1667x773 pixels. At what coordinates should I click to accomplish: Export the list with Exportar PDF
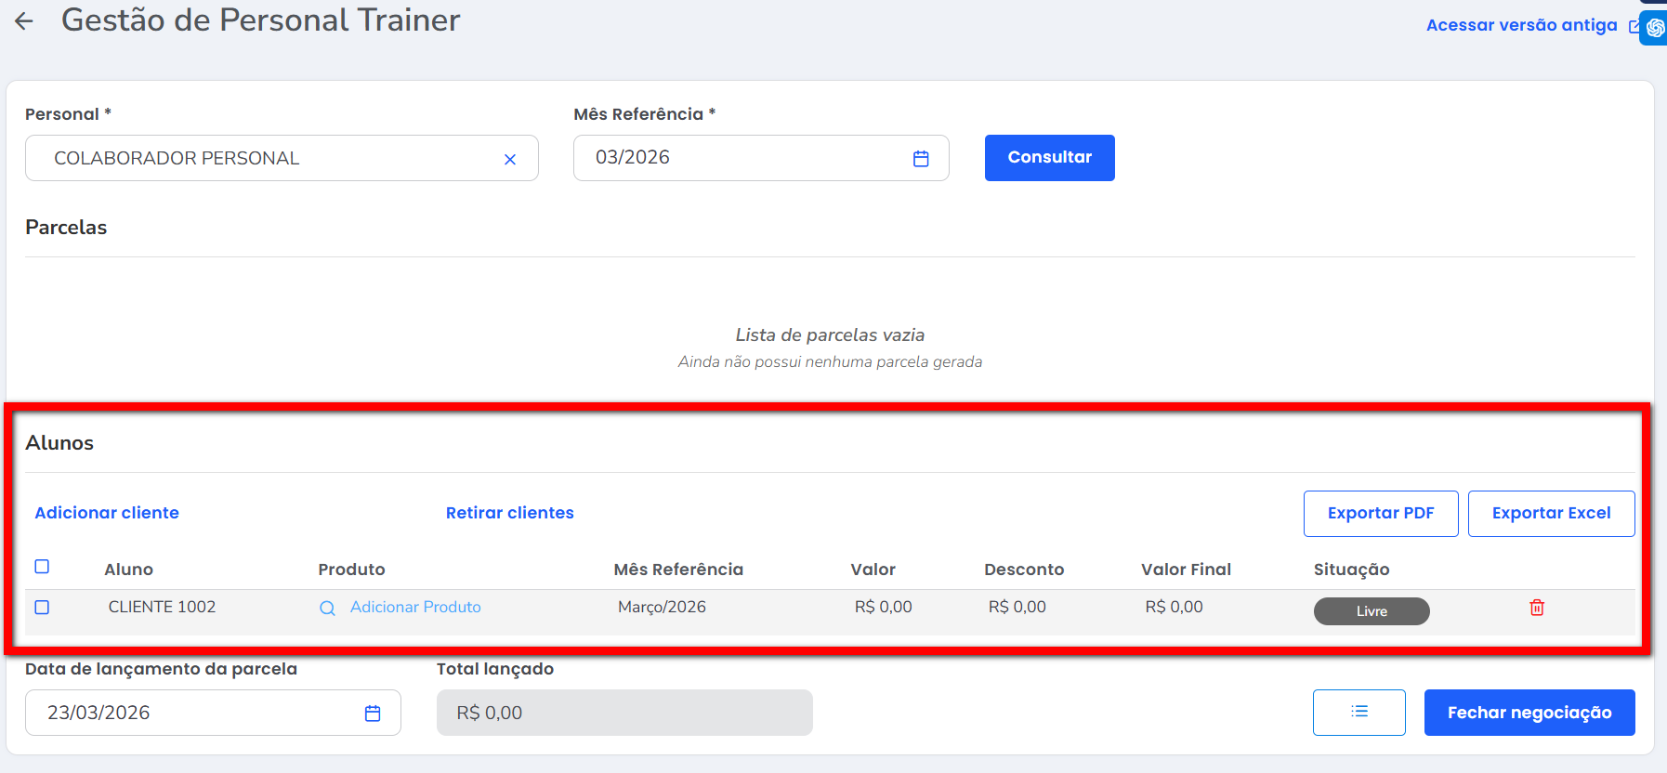pos(1380,514)
